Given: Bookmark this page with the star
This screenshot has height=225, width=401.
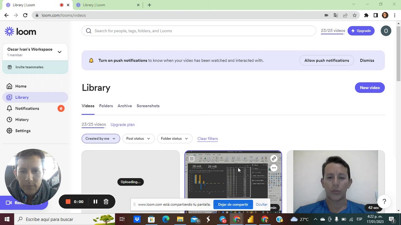Looking at the screenshot, I should 355,15.
